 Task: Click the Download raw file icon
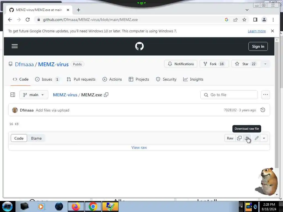(247, 138)
